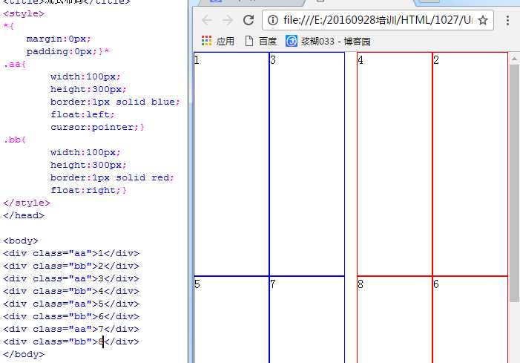Click the page scrollbar up arrow
This screenshot has height=363, width=520.
[514, 59]
